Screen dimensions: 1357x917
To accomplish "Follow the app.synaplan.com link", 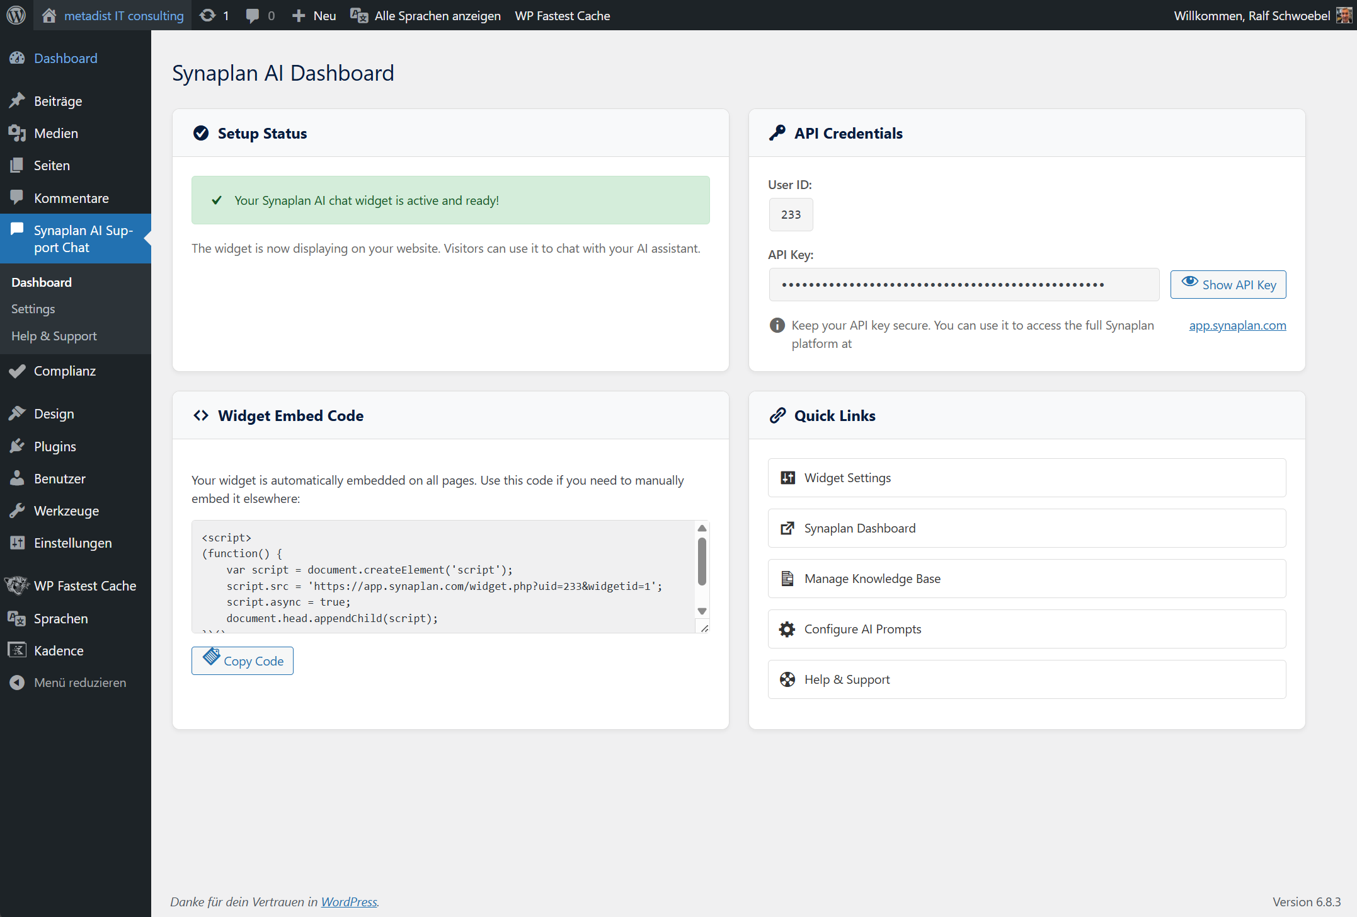I will 1237,325.
